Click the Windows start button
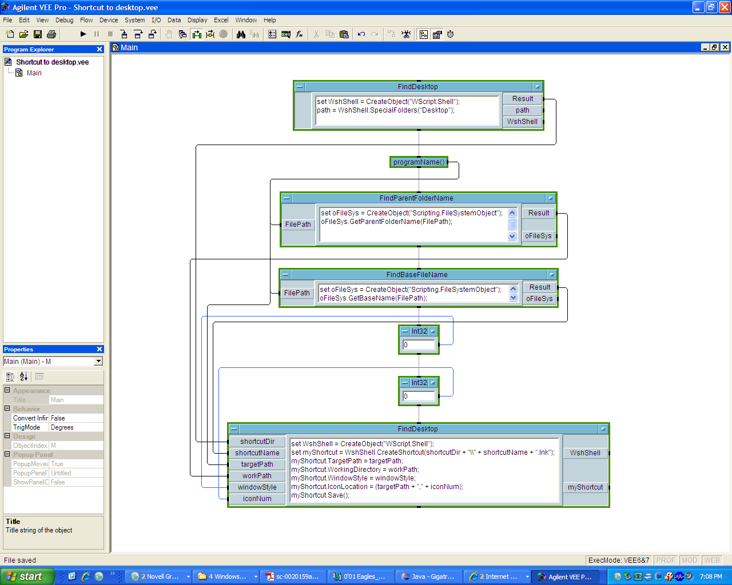 click(27, 576)
